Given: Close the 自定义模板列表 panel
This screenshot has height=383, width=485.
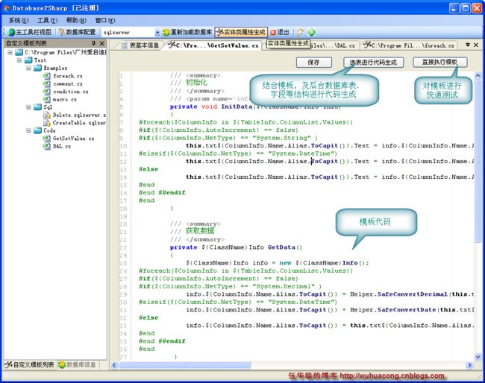Looking at the screenshot, I should click(101, 43).
